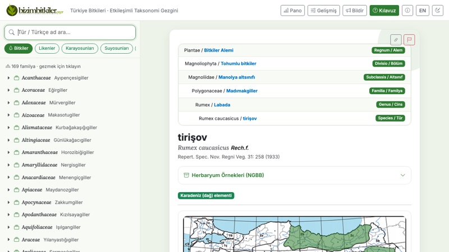Click the Apocynaceae folder icon

coord(17,202)
